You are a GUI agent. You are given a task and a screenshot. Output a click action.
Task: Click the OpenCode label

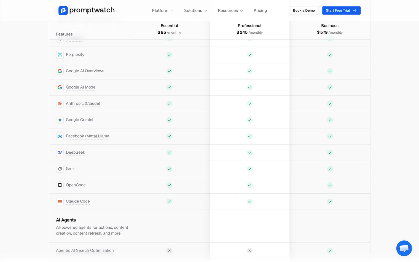(76, 185)
